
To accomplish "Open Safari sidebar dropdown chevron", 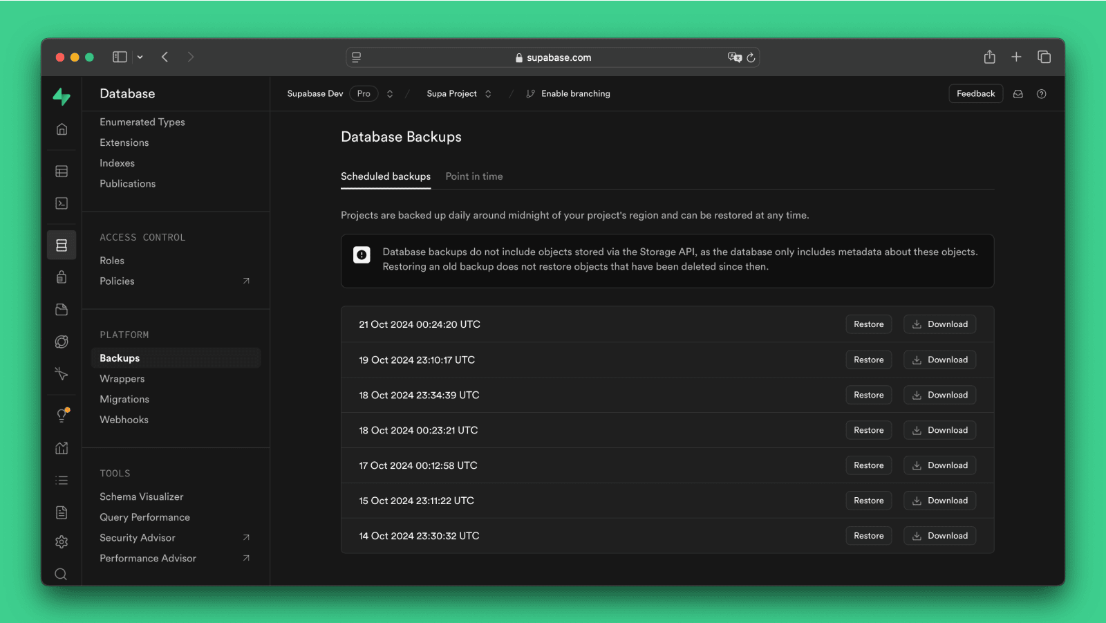I will (140, 57).
